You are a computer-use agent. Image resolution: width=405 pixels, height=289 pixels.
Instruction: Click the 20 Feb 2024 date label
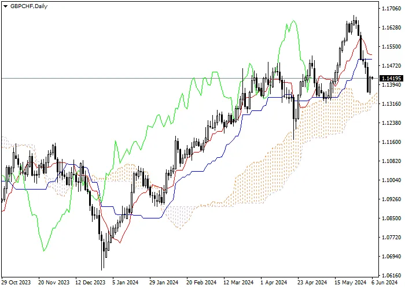pyautogui.click(x=201, y=283)
